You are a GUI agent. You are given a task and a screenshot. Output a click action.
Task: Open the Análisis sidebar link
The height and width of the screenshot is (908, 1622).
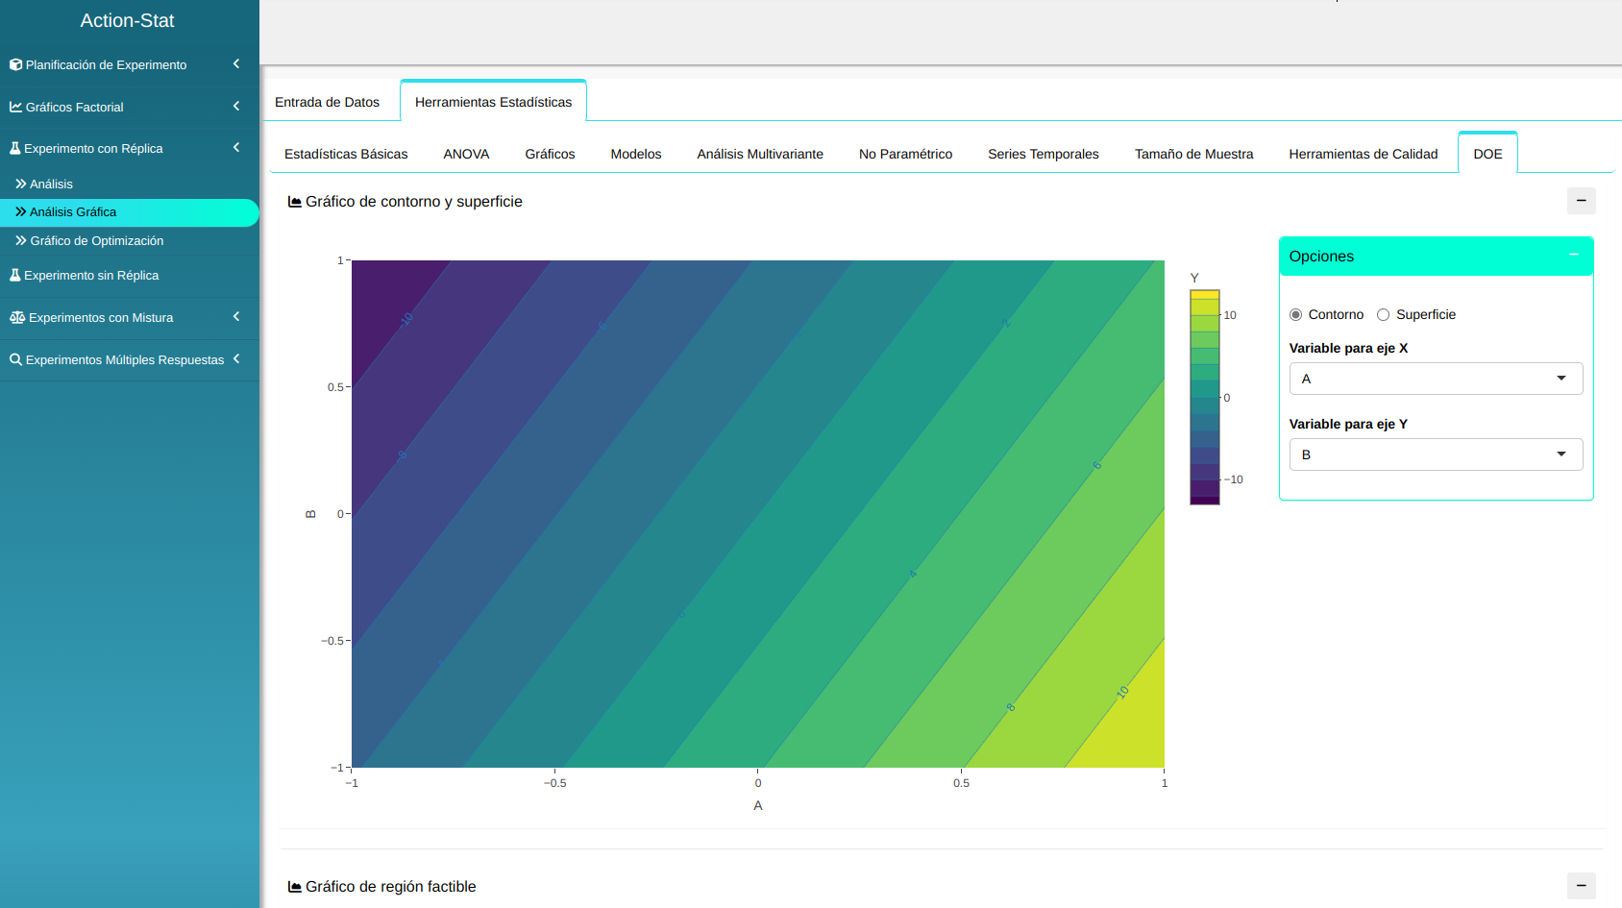51,184
